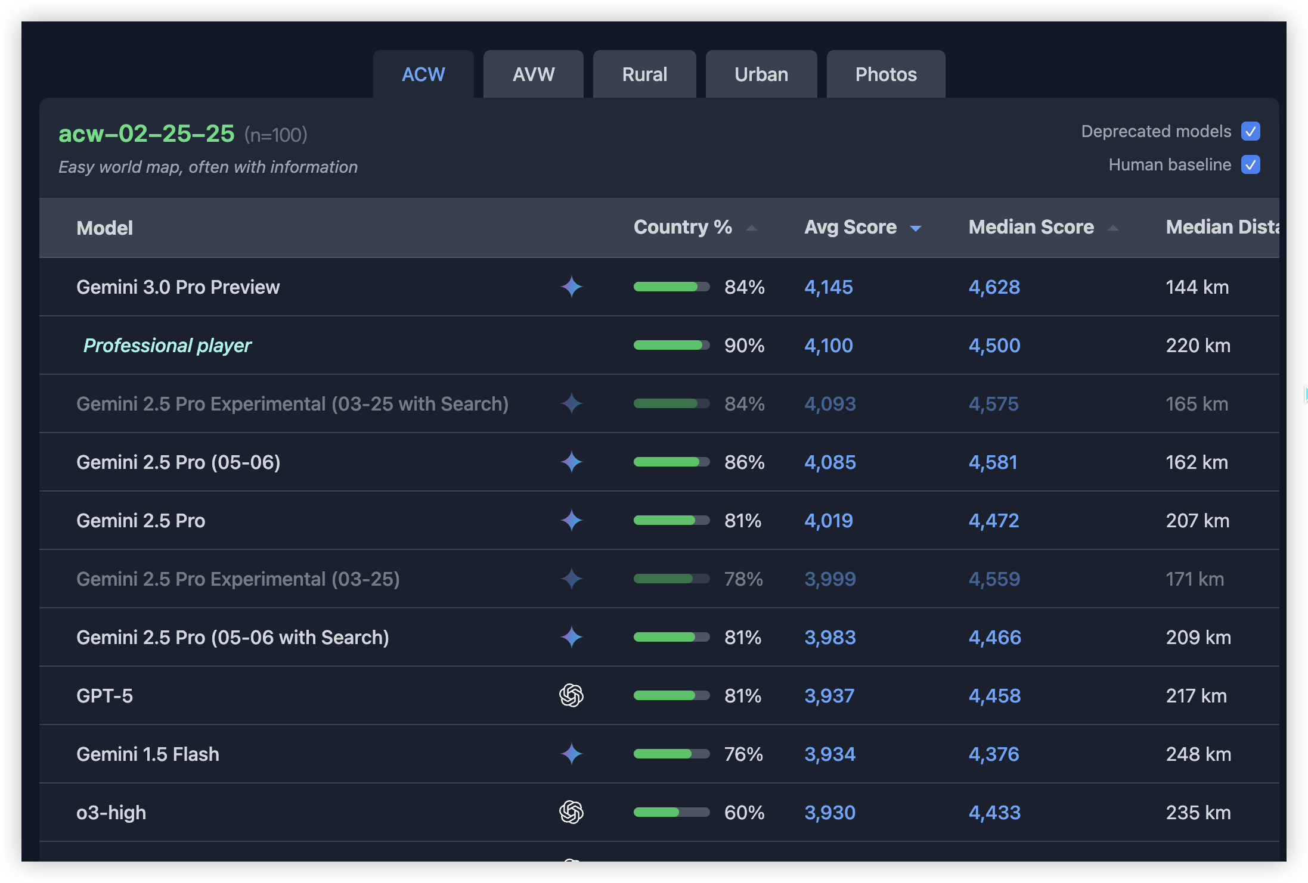Screen dimensions: 1308x883
Task: Sort by Country % using its arrow
Action: point(752,228)
